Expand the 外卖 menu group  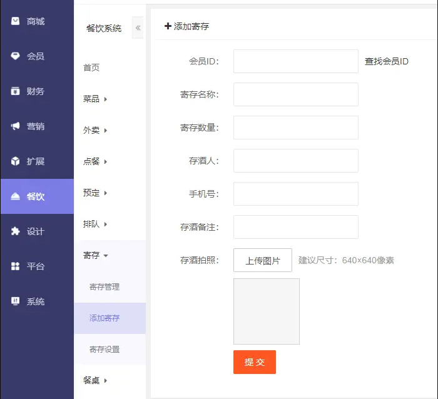[x=95, y=130]
